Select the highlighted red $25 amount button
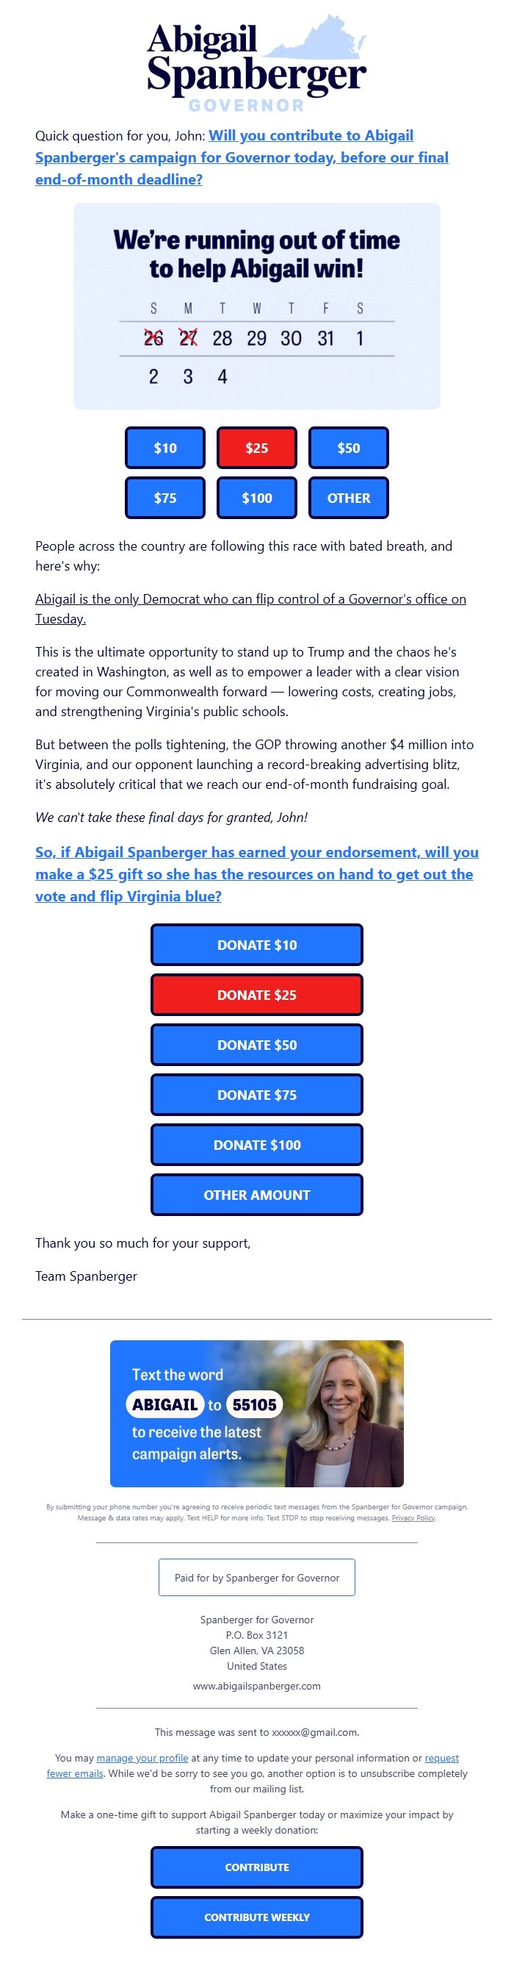This screenshot has height=1974, width=514. click(257, 448)
